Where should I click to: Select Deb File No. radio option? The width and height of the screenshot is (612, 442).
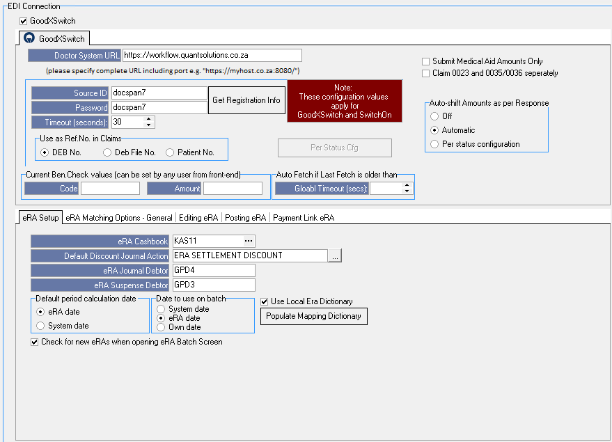click(107, 152)
